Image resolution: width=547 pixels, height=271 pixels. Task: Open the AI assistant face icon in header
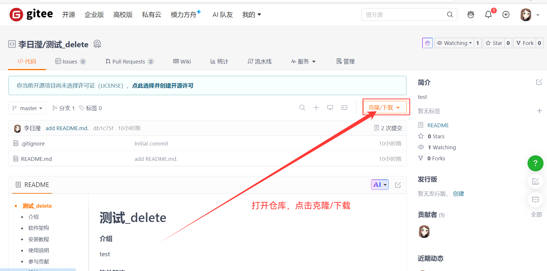point(471,14)
